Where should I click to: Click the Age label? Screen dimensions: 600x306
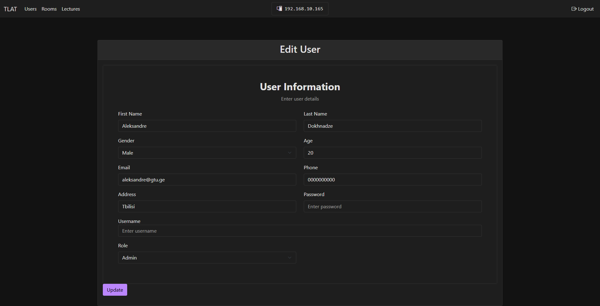point(308,141)
